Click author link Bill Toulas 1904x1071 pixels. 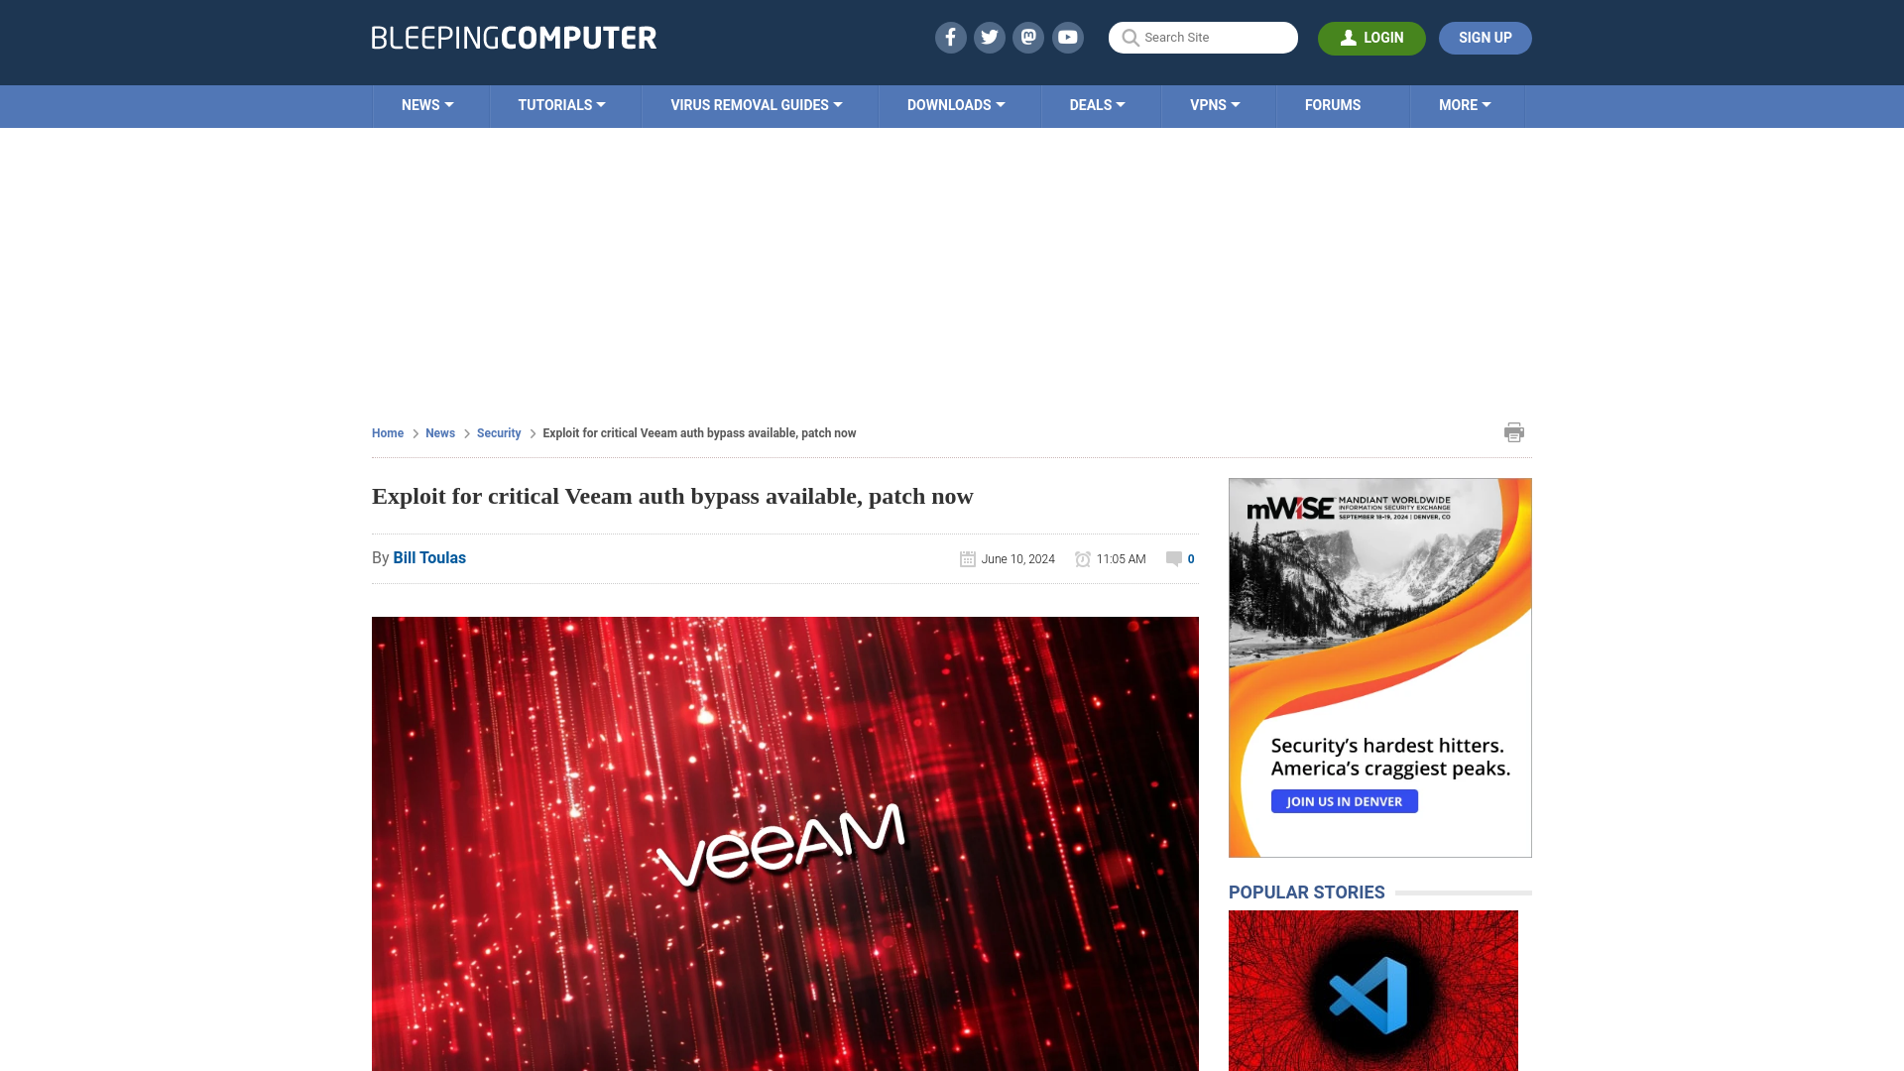point(429,558)
